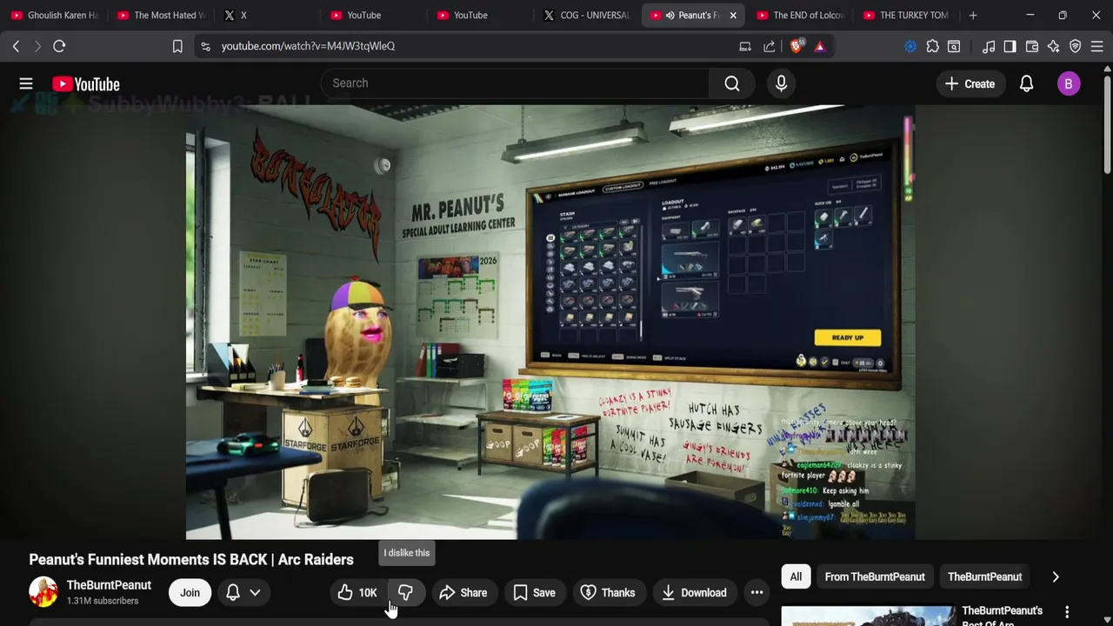Click the YouTube search magnifier button
Image resolution: width=1113 pixels, height=626 pixels.
click(732, 83)
